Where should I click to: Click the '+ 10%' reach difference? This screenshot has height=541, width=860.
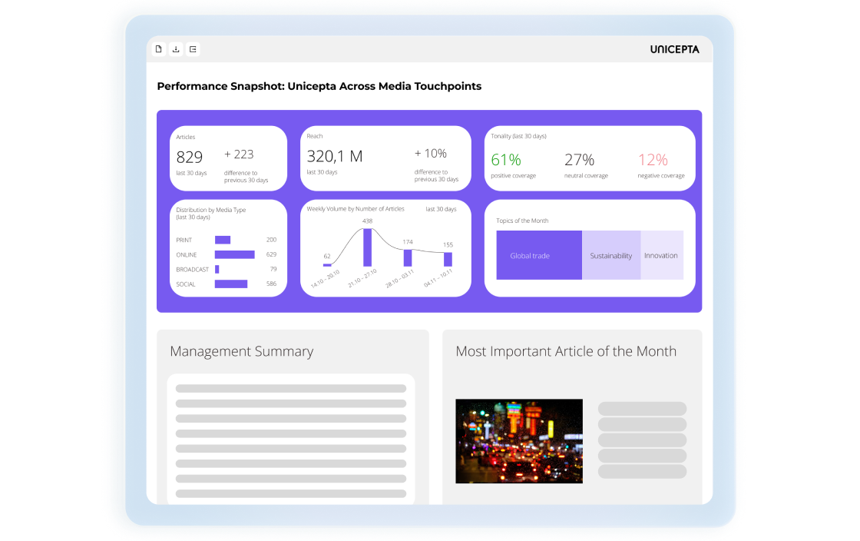(431, 153)
